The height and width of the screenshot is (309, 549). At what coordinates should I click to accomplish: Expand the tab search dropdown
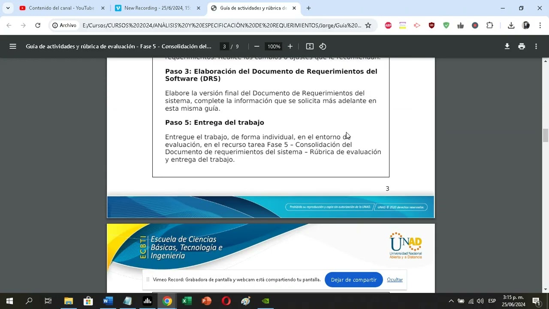coord(8,8)
